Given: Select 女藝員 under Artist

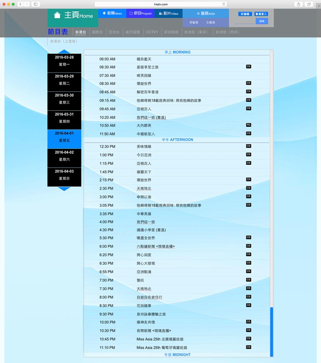Looking at the screenshot, I should [210, 23].
